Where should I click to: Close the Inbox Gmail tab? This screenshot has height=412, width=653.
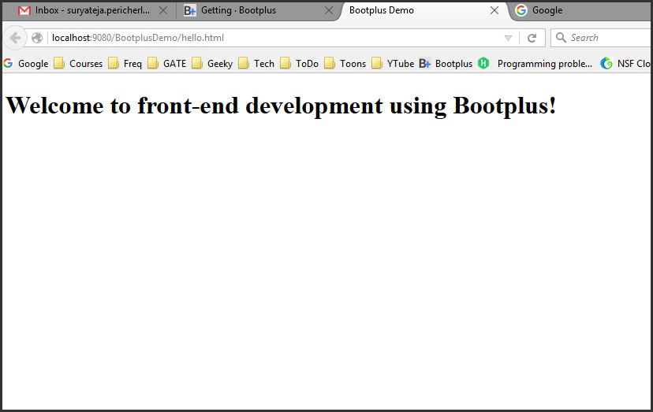(x=163, y=10)
